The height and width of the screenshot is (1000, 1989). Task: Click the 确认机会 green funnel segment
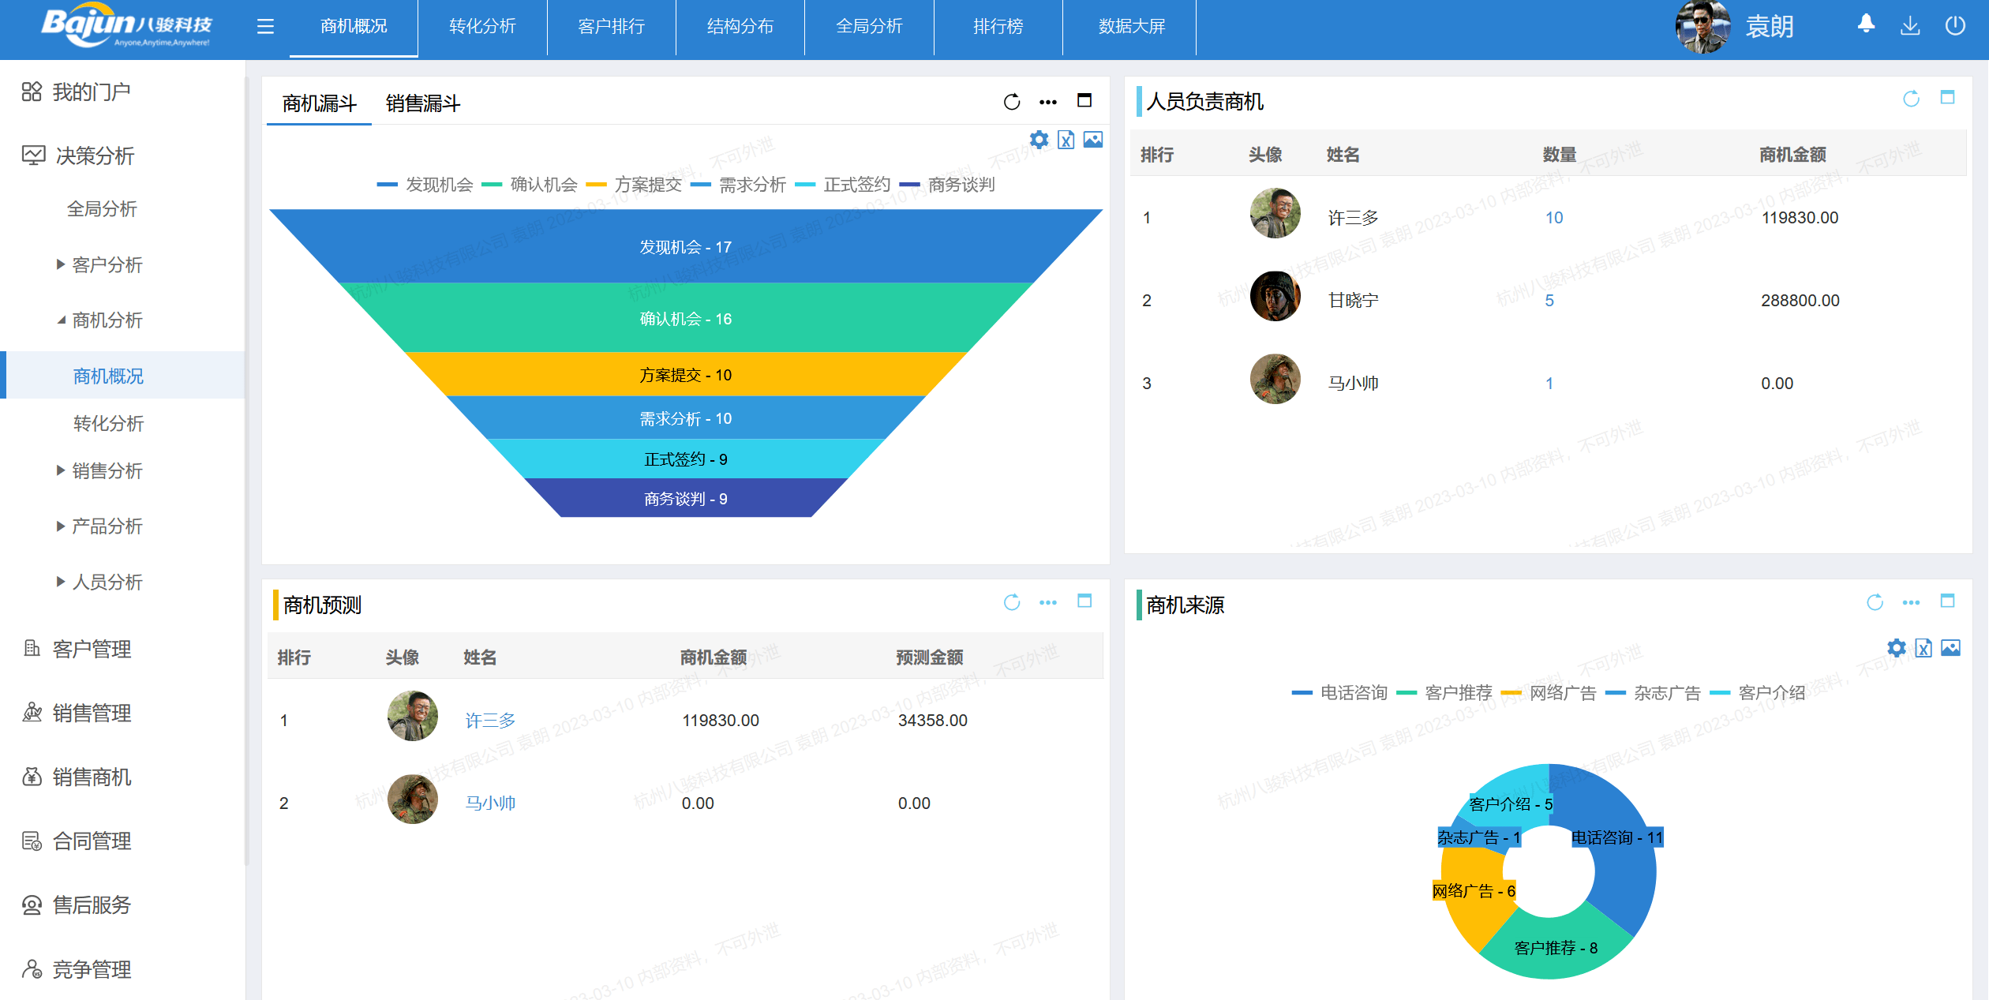[x=685, y=319]
